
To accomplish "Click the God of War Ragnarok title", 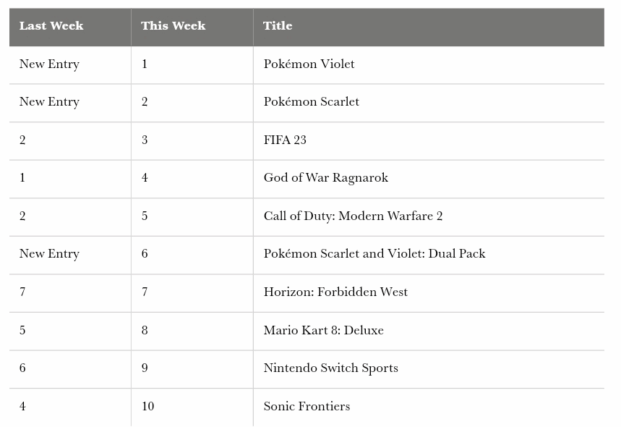I will coord(325,177).
